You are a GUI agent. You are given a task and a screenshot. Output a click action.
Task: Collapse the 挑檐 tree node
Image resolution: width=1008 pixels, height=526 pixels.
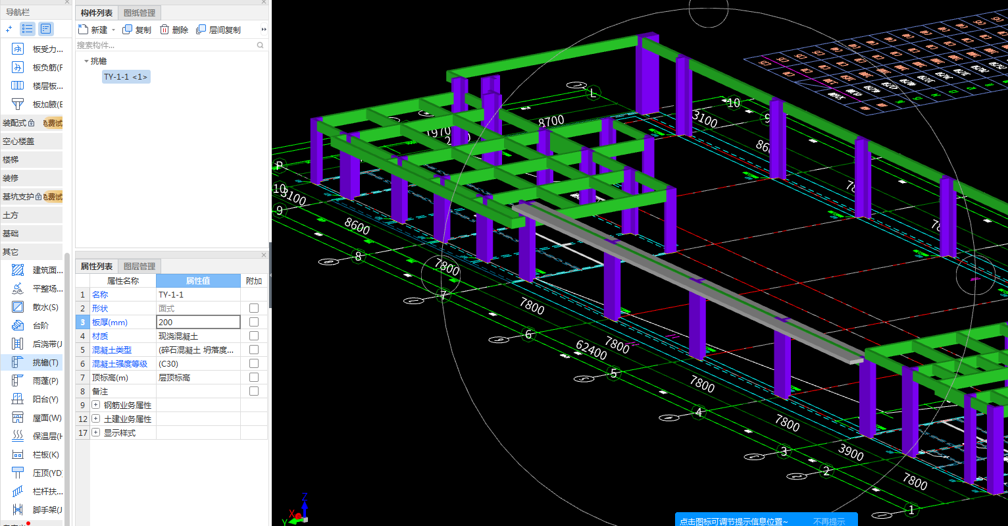point(86,61)
